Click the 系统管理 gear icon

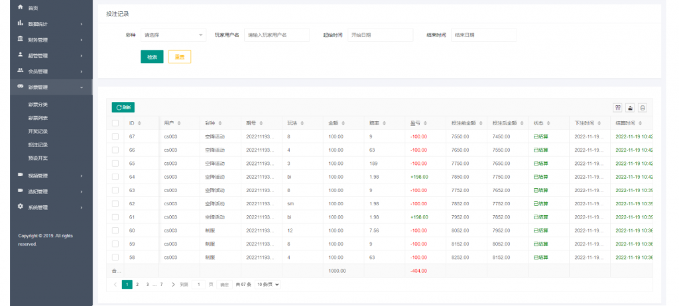click(x=21, y=207)
